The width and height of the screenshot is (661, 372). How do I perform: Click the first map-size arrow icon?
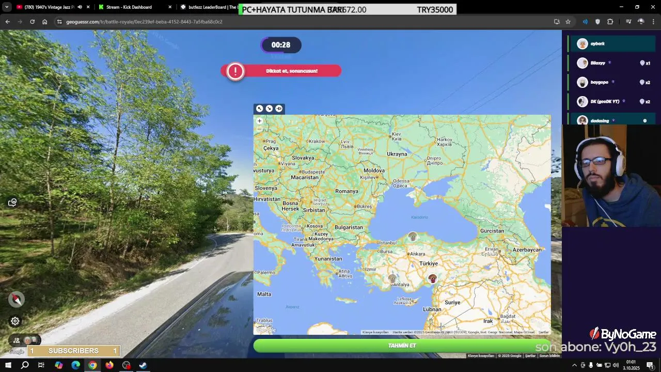[x=259, y=109]
